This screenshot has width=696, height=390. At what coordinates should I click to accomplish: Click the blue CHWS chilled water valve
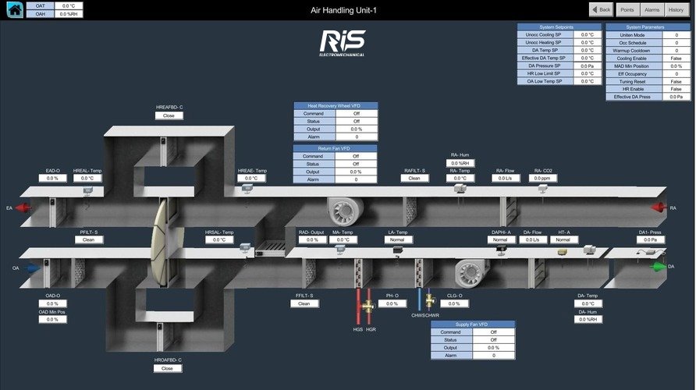(418, 300)
